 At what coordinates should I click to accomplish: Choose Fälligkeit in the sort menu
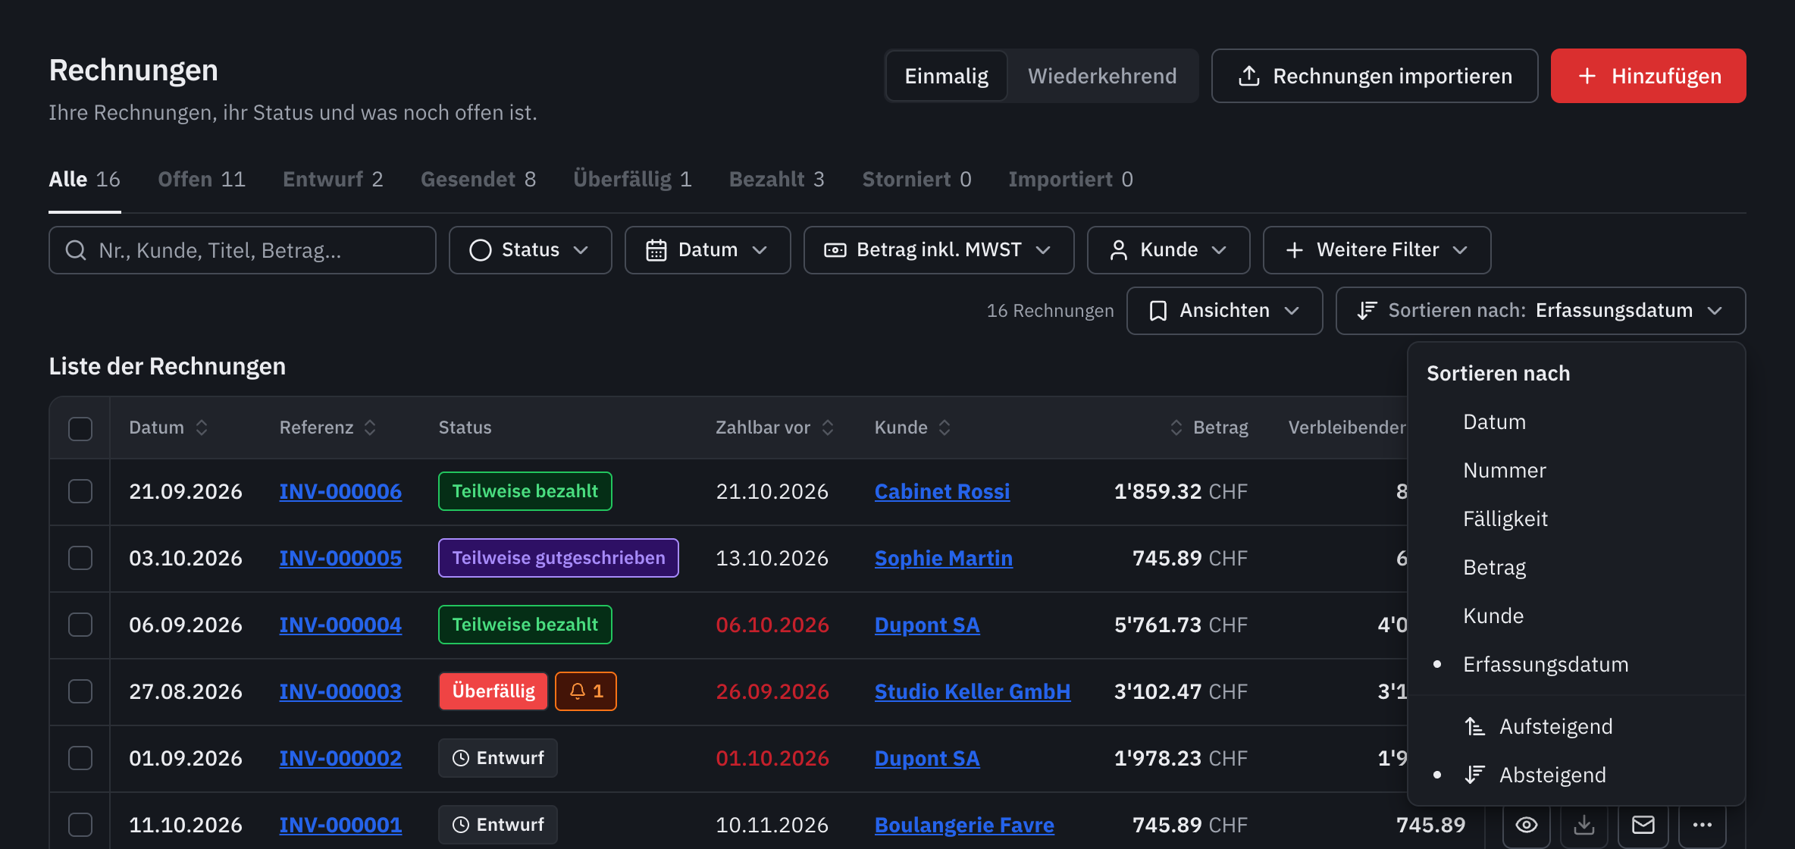pos(1577,518)
